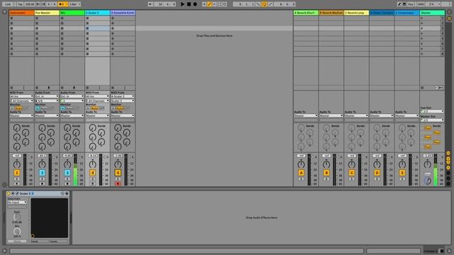Toggle the D return track activator
The width and height of the screenshot is (454, 255).
(377, 173)
